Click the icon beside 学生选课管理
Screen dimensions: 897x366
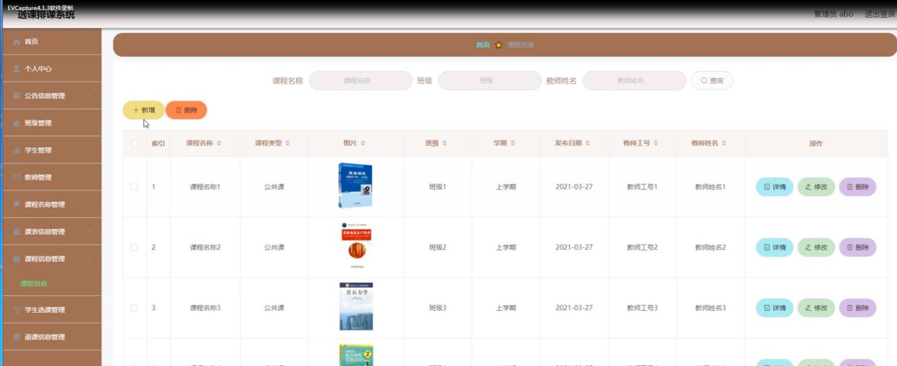[x=17, y=310]
